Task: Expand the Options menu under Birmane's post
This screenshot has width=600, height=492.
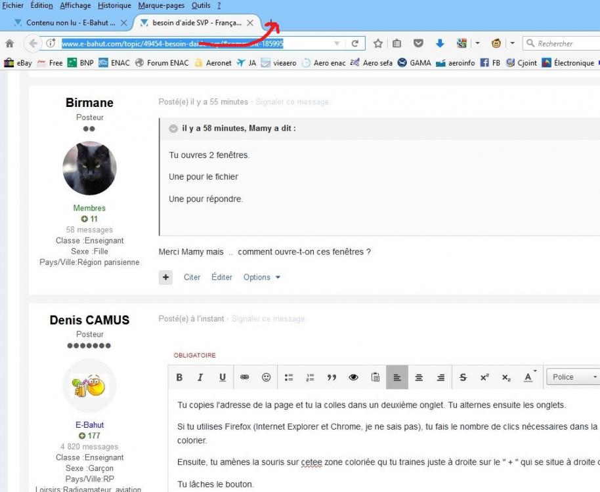Action: pos(262,277)
